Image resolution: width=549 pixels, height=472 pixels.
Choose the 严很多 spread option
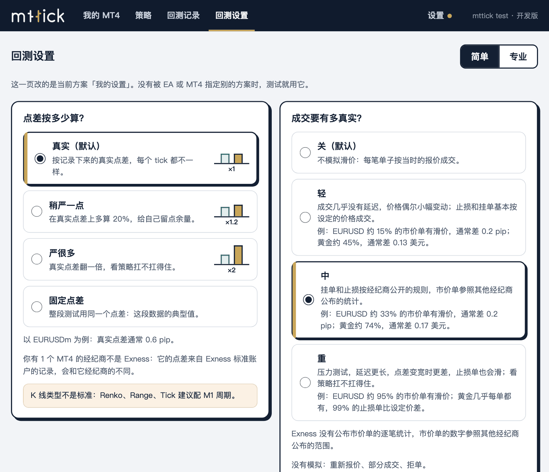point(37,259)
